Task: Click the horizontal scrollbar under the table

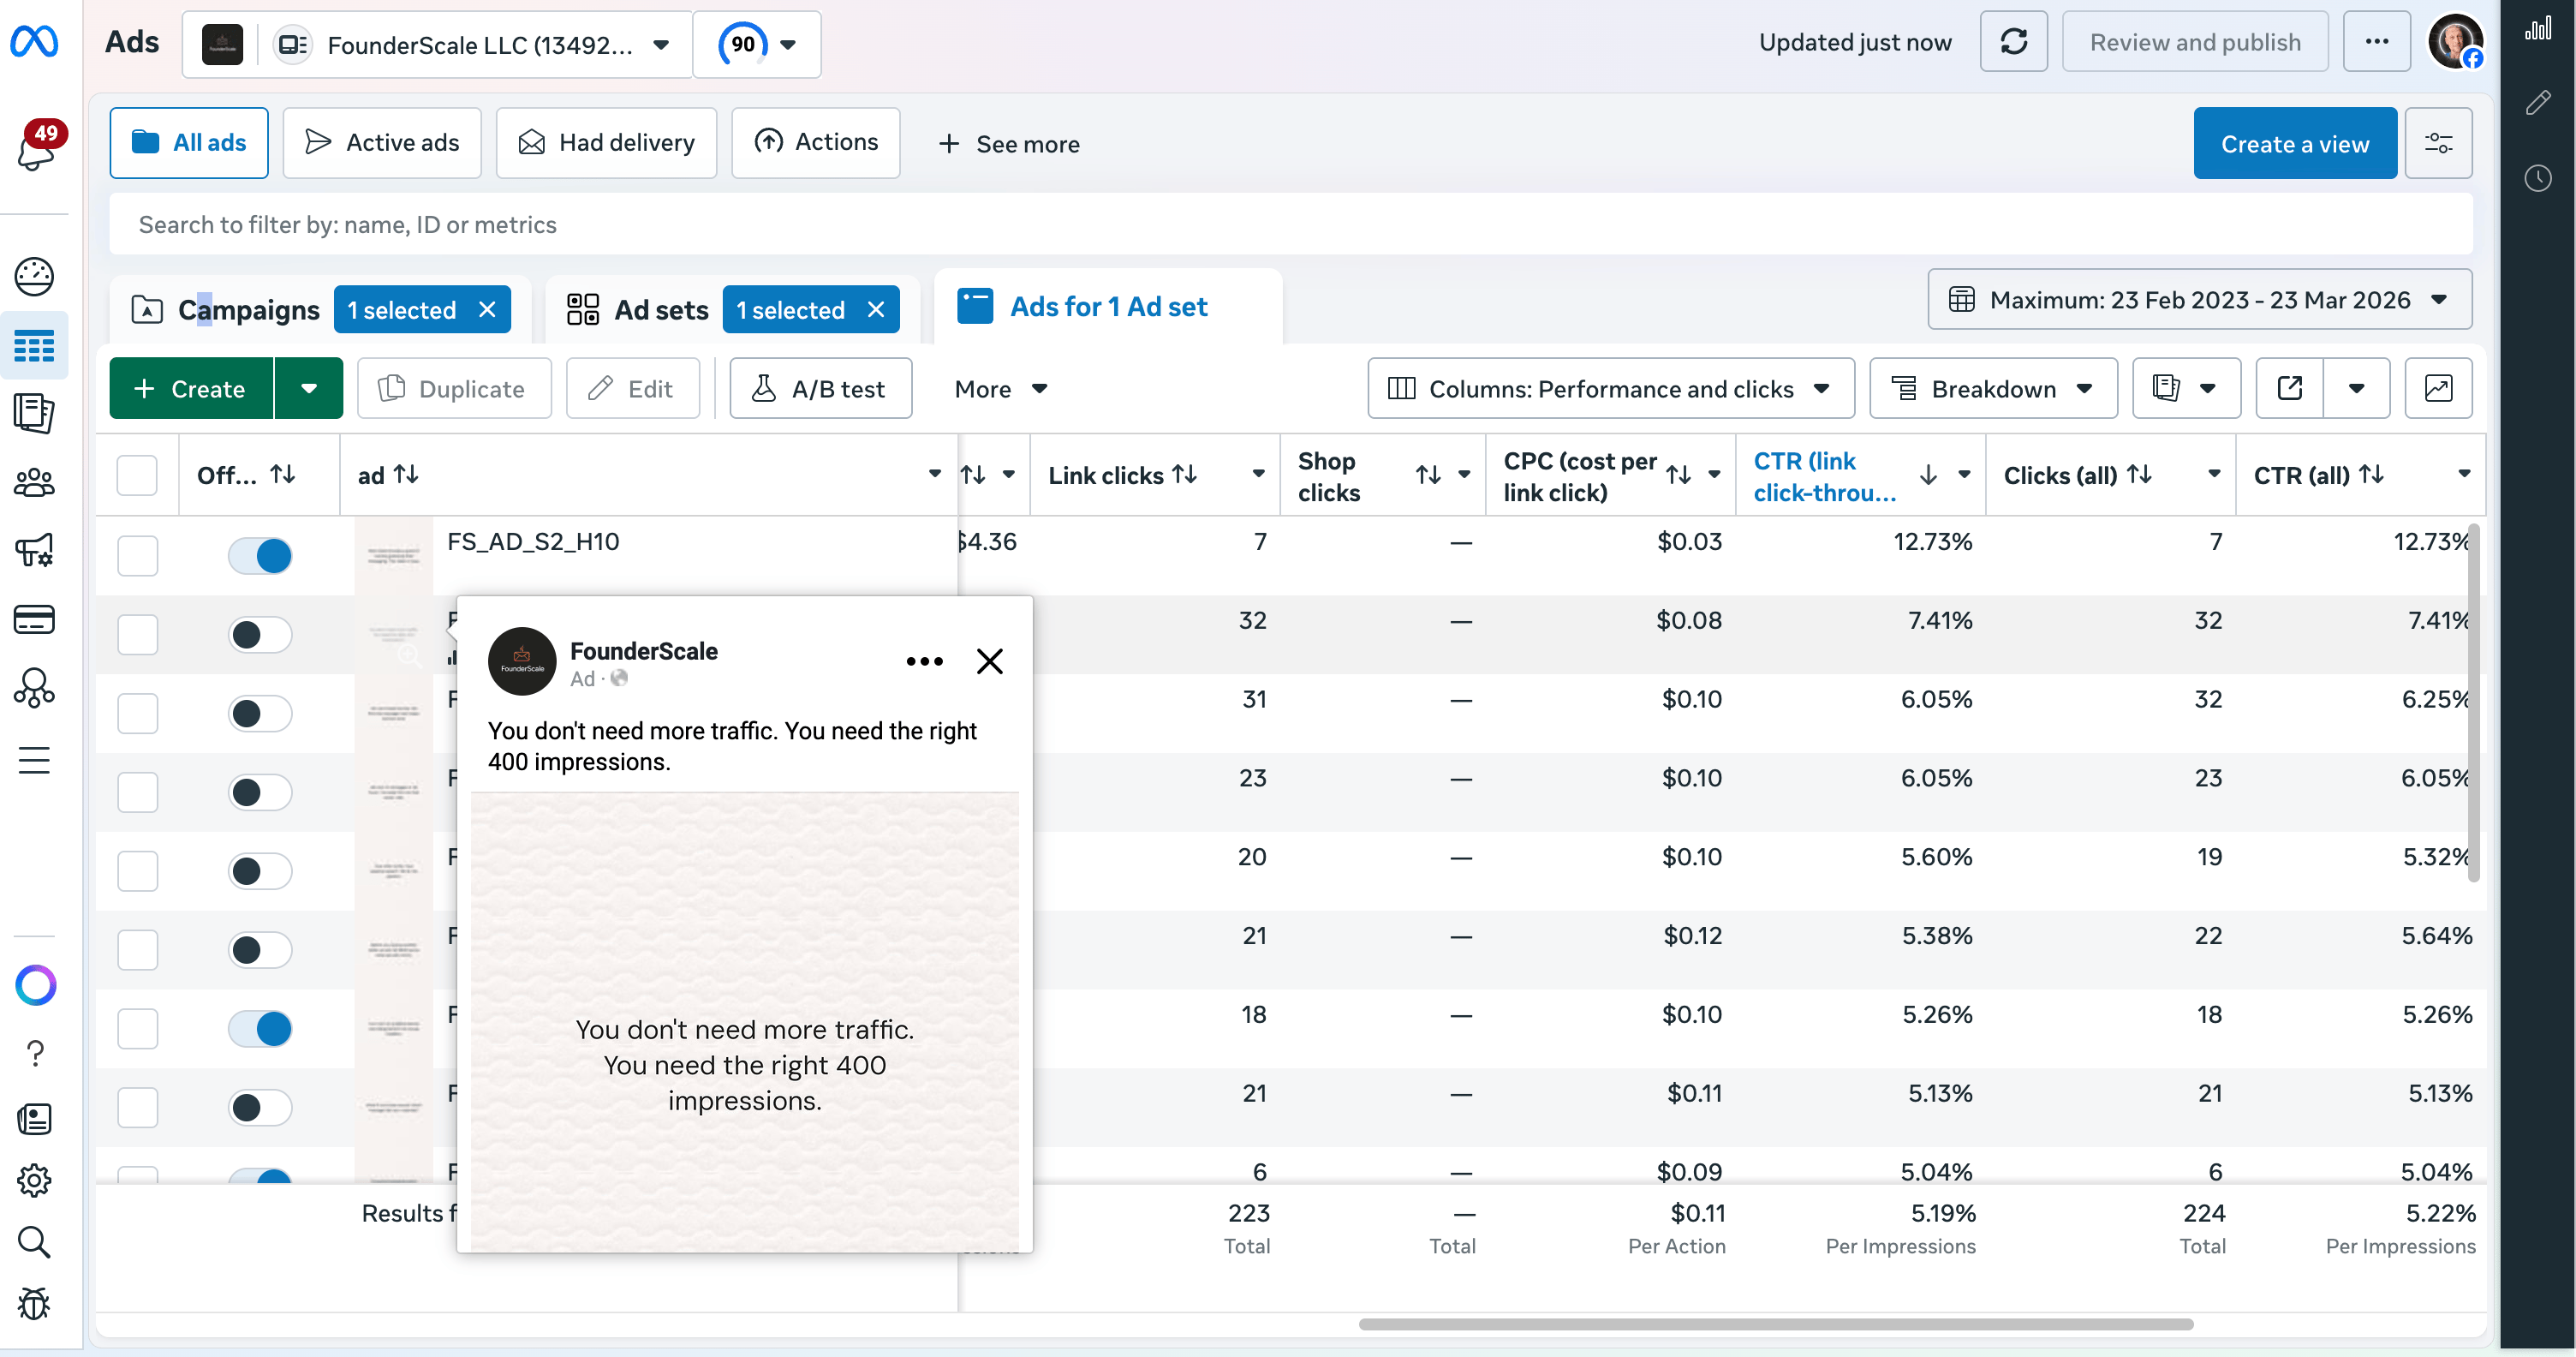Action: pyautogui.click(x=1776, y=1324)
